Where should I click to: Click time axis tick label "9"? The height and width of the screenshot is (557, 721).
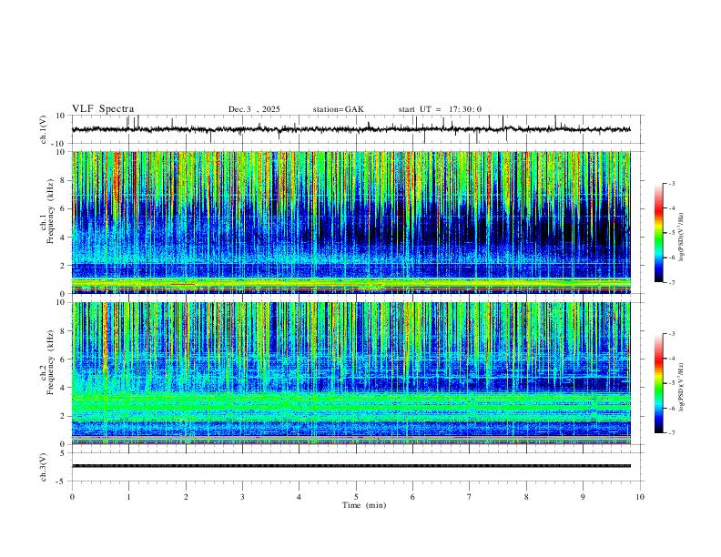(x=583, y=497)
